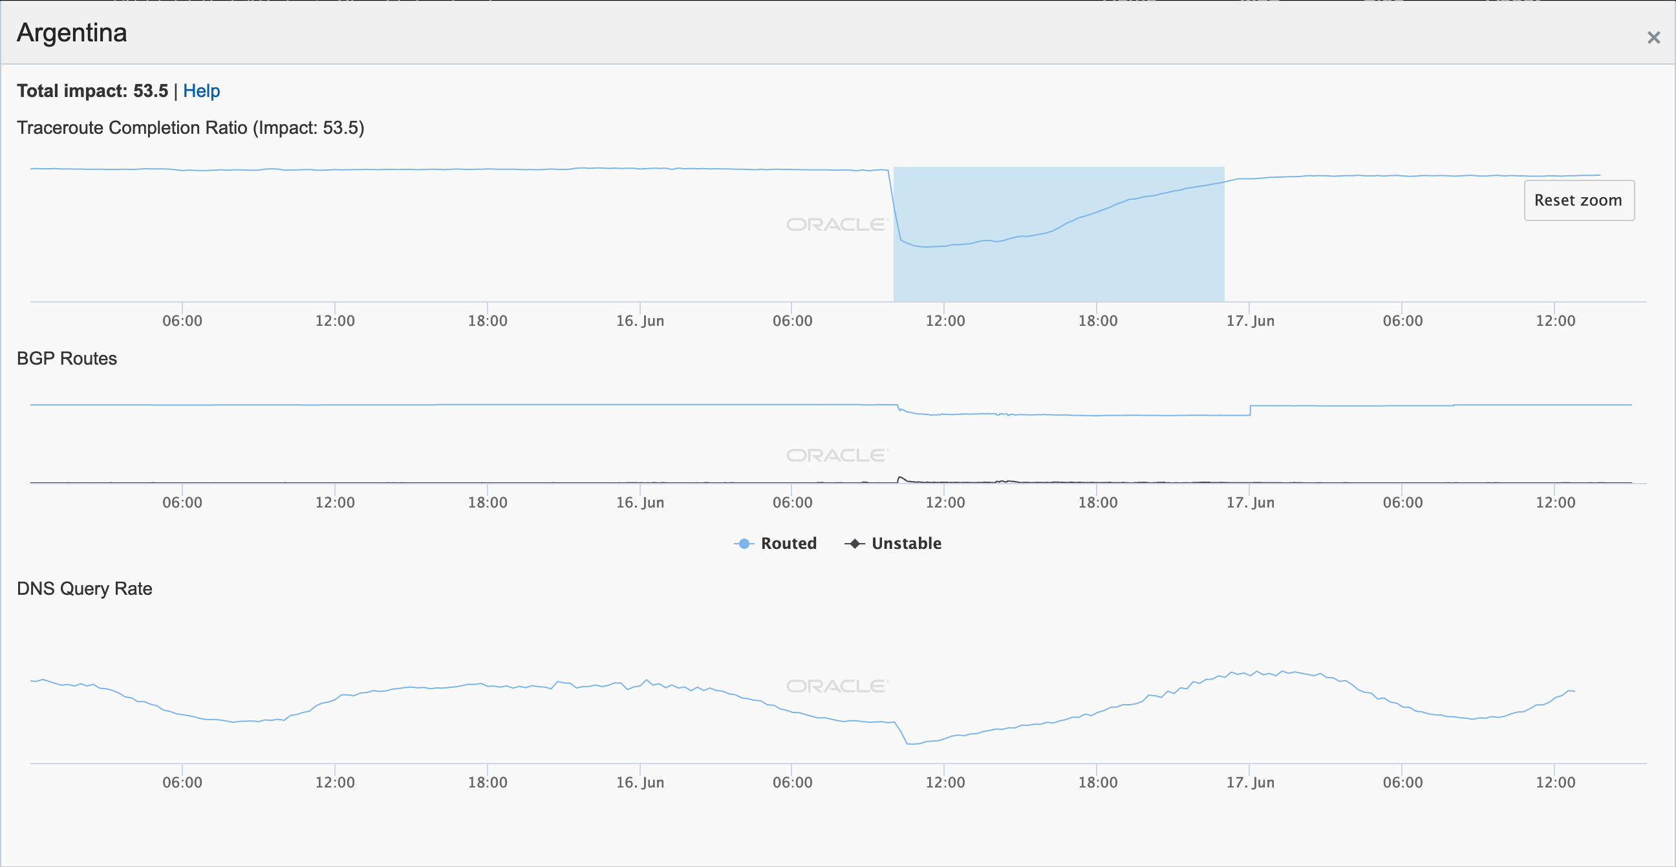Viewport: 1676px width, 867px height.
Task: Click the Argentina dialog heading
Action: (72, 32)
